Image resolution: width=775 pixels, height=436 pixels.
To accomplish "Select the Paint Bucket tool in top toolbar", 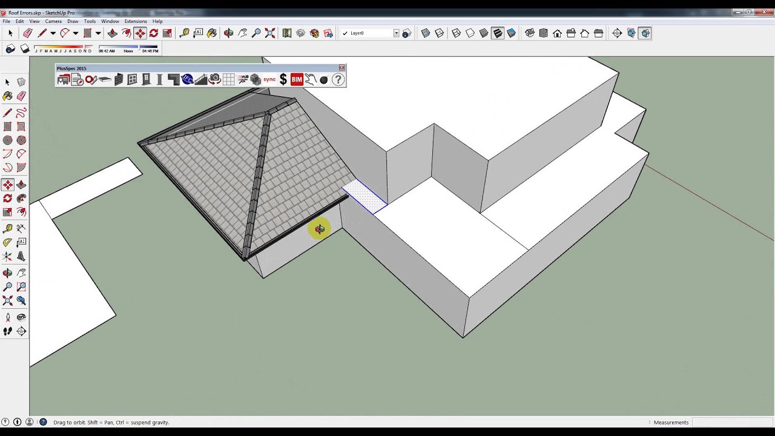I will pos(212,33).
